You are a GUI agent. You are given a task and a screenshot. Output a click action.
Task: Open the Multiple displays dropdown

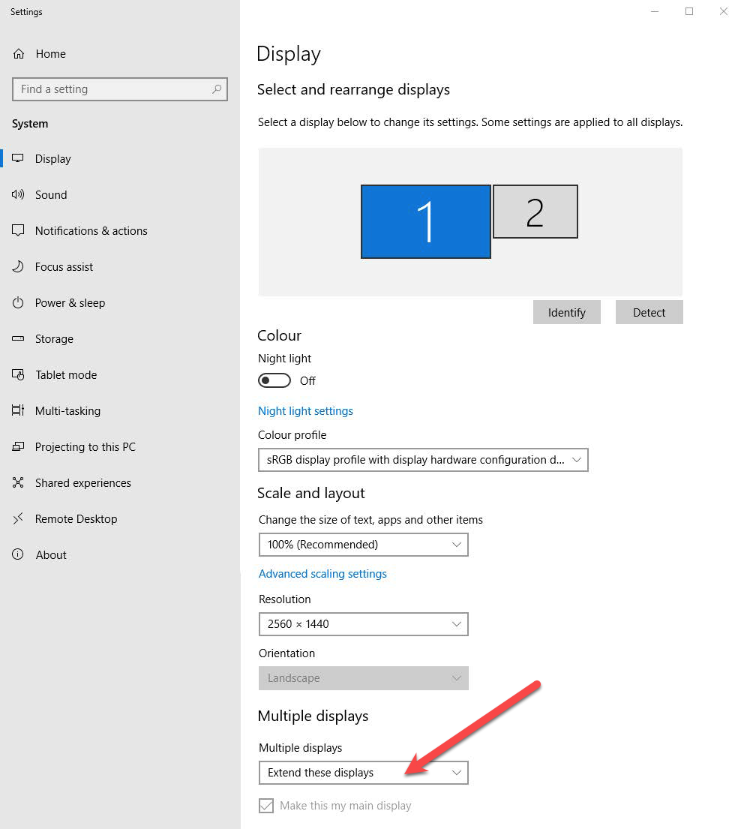point(363,773)
